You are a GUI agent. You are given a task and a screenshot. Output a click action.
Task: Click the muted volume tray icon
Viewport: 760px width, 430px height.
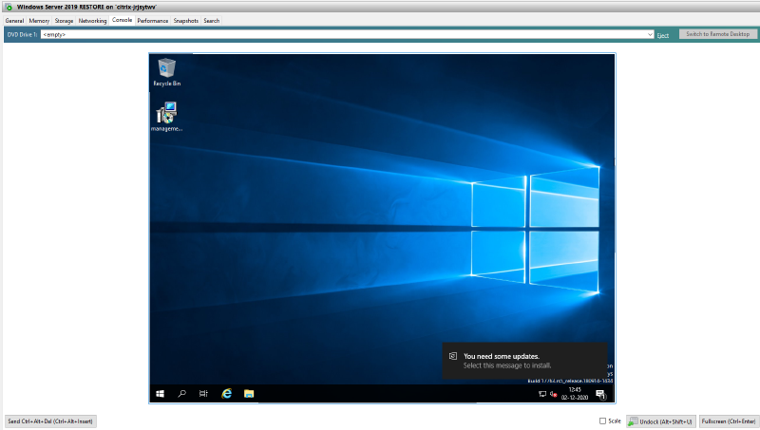pyautogui.click(x=553, y=394)
